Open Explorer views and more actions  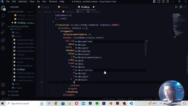(32, 7)
